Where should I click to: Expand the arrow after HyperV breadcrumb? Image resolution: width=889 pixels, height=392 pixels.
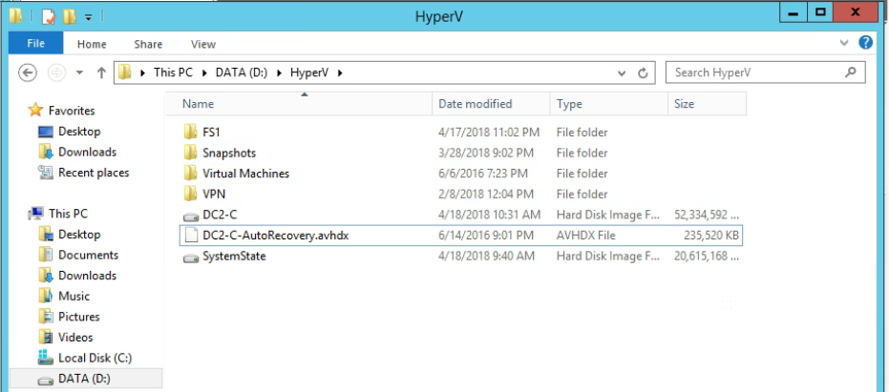(340, 72)
